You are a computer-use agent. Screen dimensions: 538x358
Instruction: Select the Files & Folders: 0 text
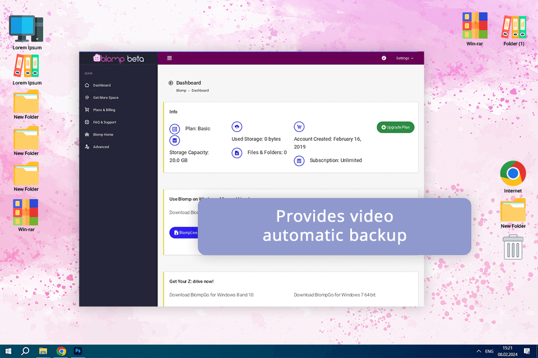(267, 153)
